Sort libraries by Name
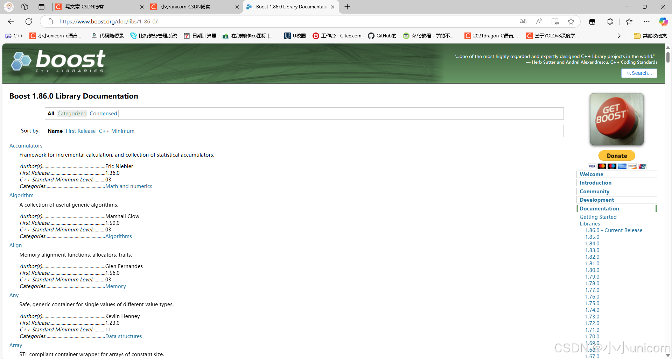The width and height of the screenshot is (672, 359). click(x=55, y=131)
